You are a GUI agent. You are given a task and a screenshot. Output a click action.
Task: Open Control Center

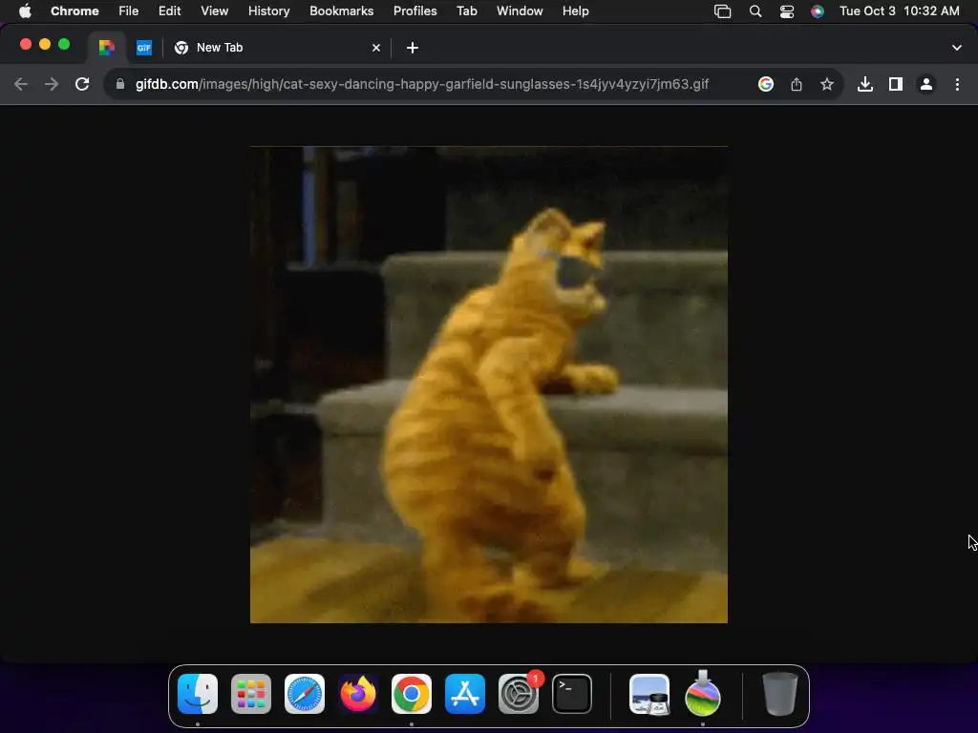coord(787,11)
